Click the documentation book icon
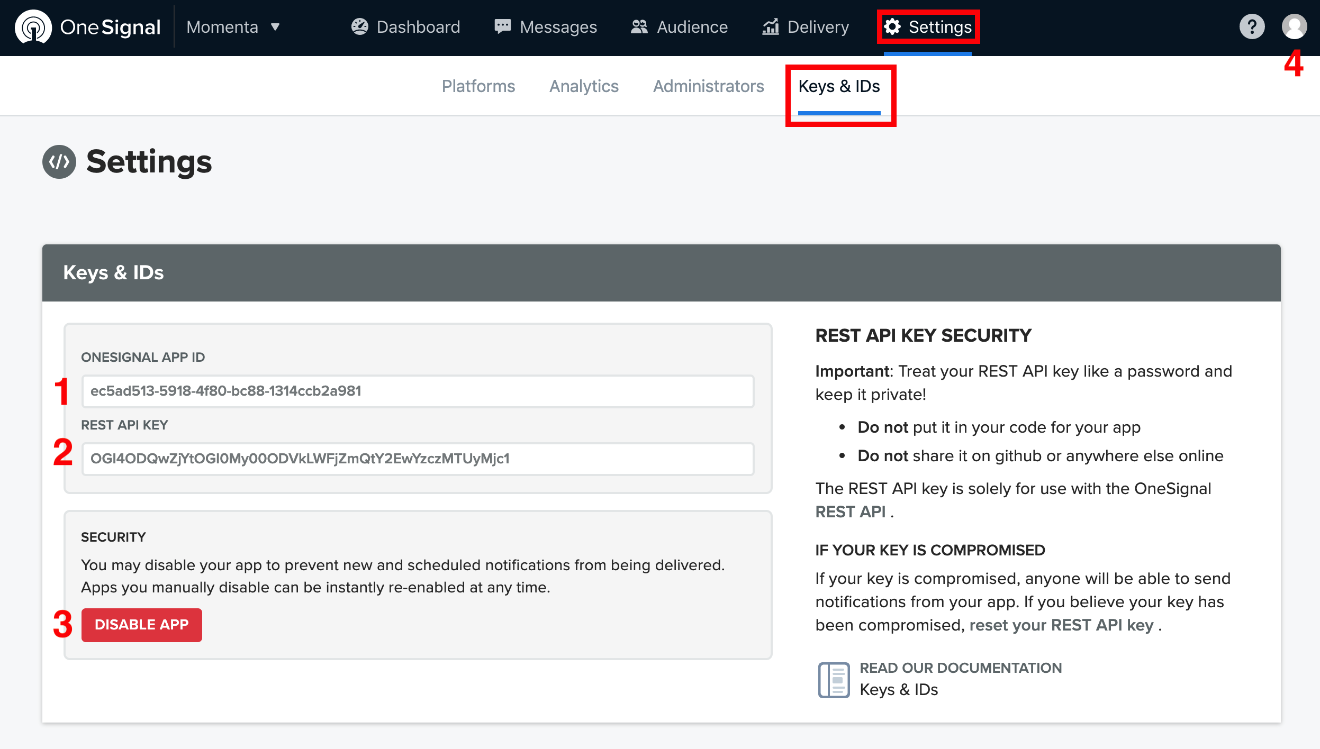Image resolution: width=1320 pixels, height=749 pixels. [x=834, y=680]
